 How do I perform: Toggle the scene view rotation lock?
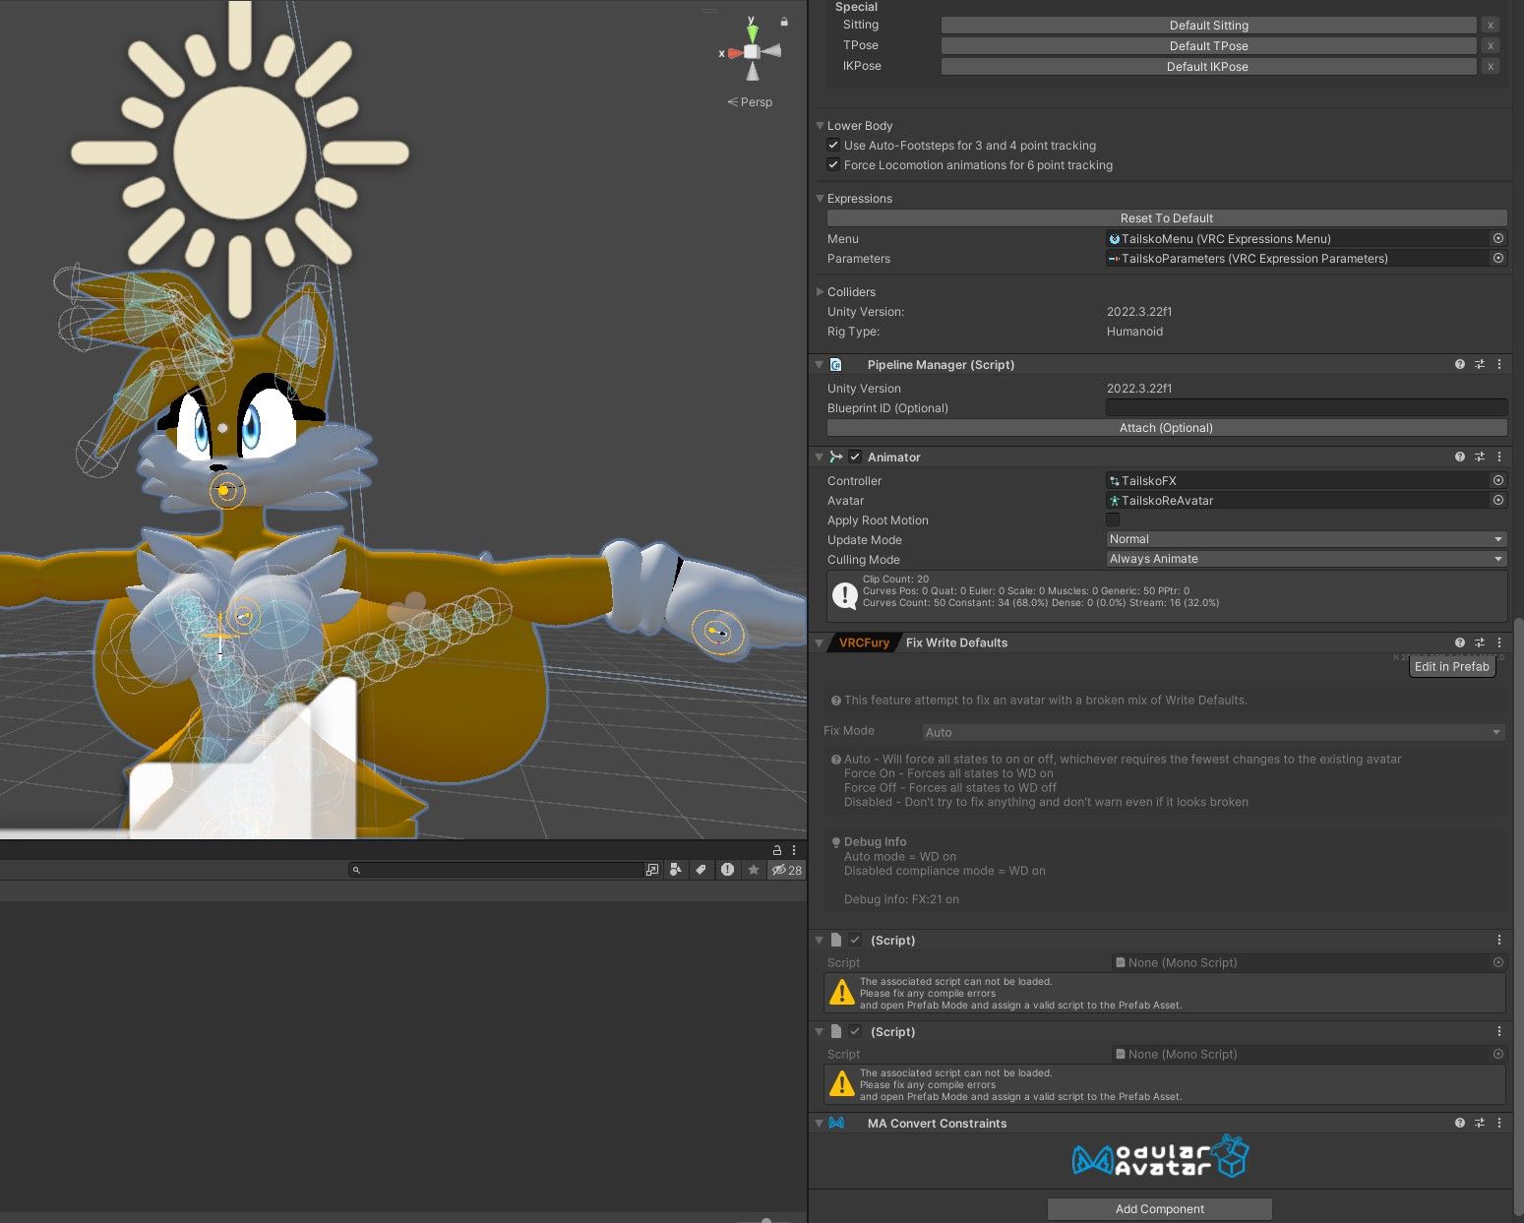click(784, 22)
